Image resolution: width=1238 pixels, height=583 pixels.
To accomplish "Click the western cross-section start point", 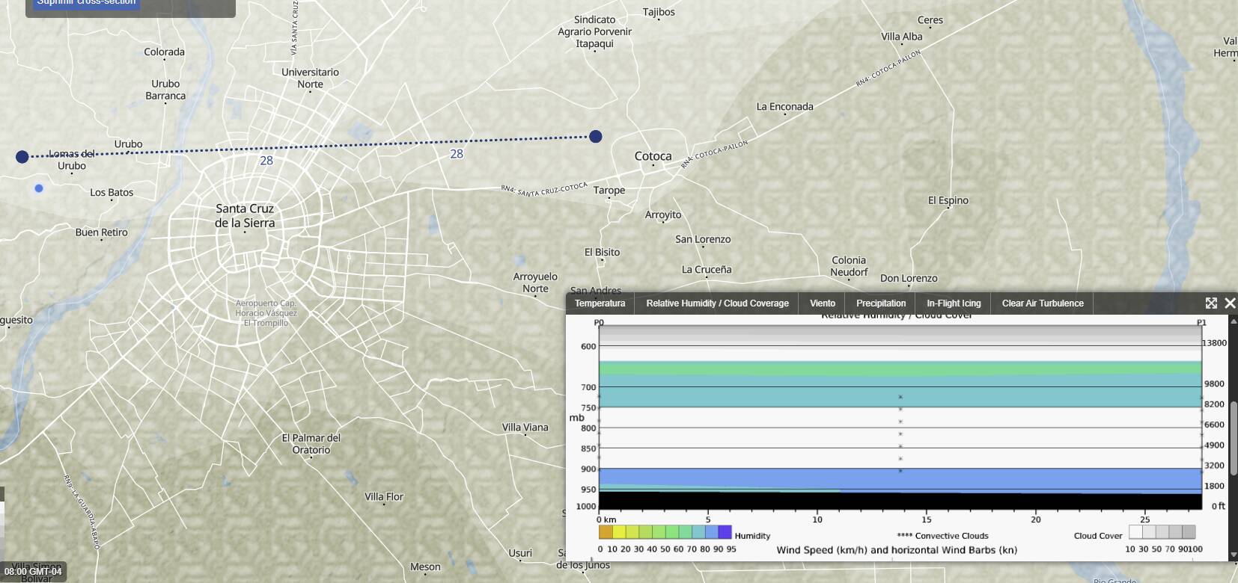I will point(22,156).
